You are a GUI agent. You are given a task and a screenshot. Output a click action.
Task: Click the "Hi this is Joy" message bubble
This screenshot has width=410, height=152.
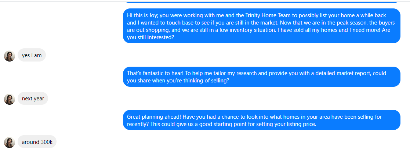pos(261,26)
